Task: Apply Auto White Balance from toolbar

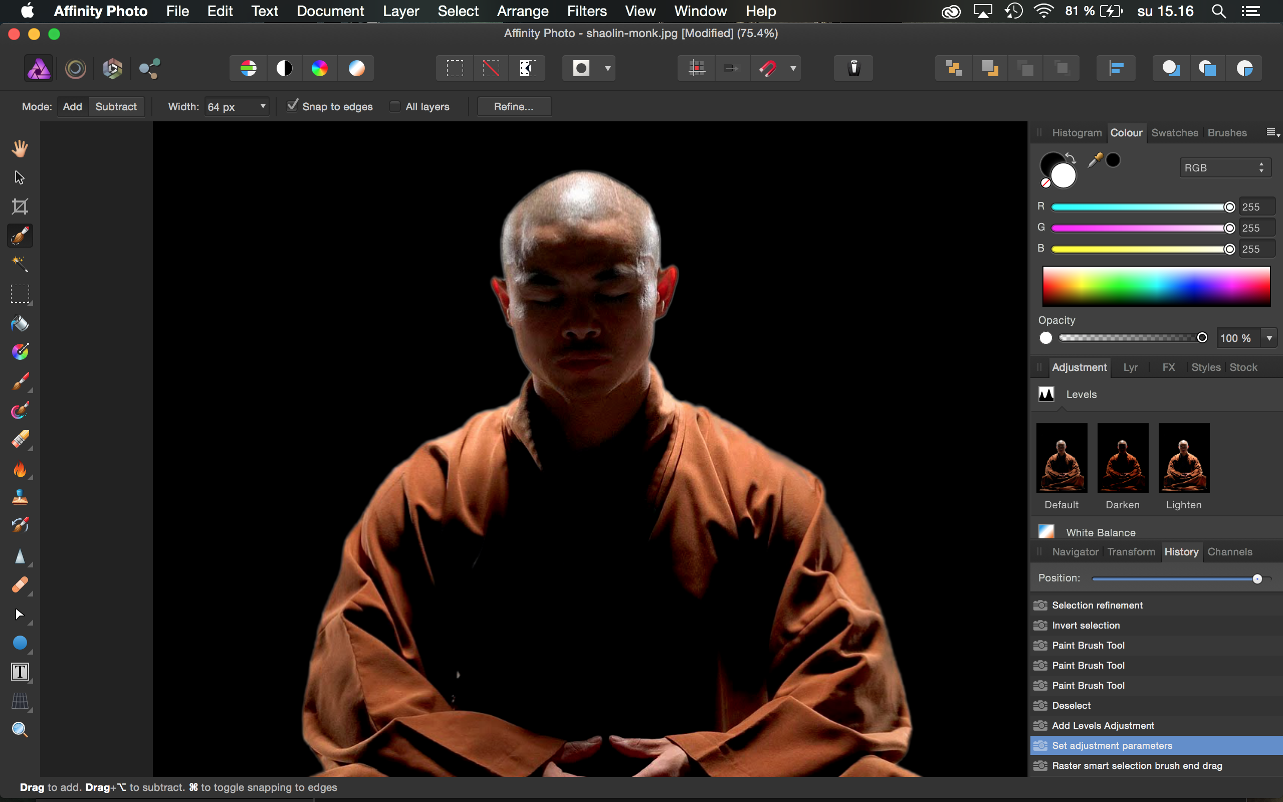Action: [356, 68]
